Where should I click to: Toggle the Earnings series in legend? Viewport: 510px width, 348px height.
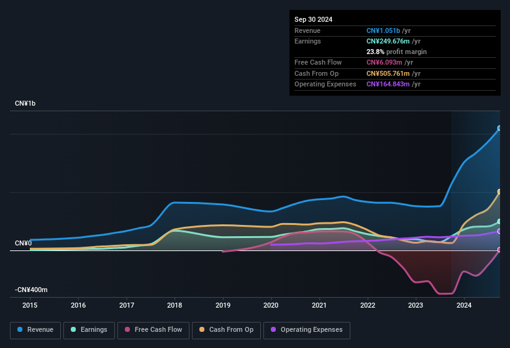tap(89, 330)
